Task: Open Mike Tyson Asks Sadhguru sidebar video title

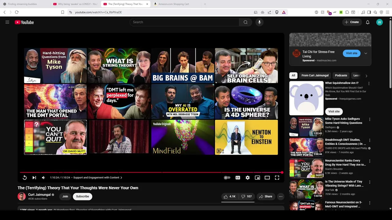Action: tap(344, 121)
